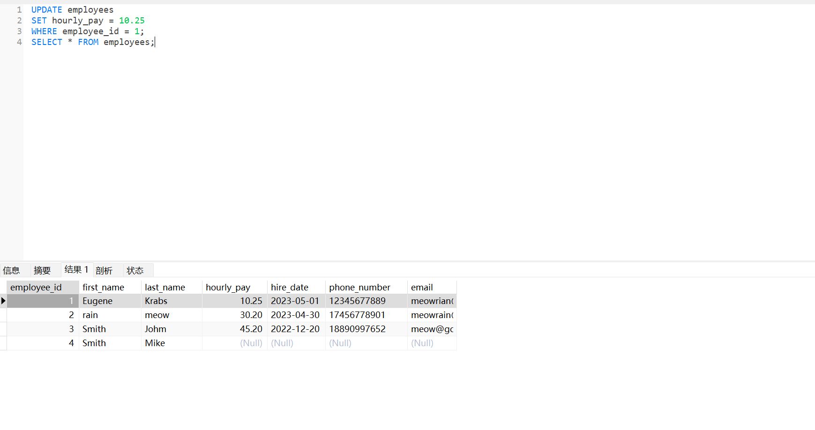
Task: Select the last_name column header
Action: click(x=165, y=287)
